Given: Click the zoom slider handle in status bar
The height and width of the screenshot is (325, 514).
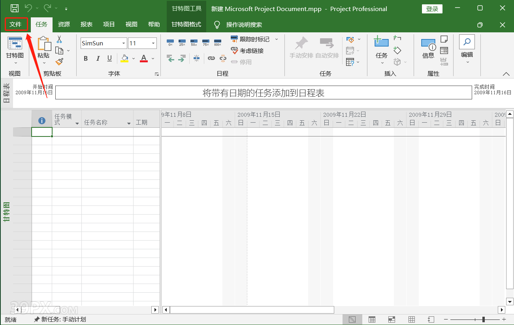Looking at the screenshot, I should point(484,319).
